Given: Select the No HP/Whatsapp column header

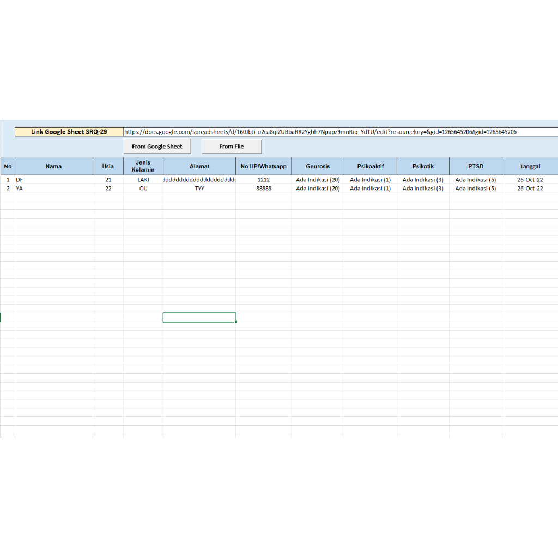Looking at the screenshot, I should pos(263,166).
